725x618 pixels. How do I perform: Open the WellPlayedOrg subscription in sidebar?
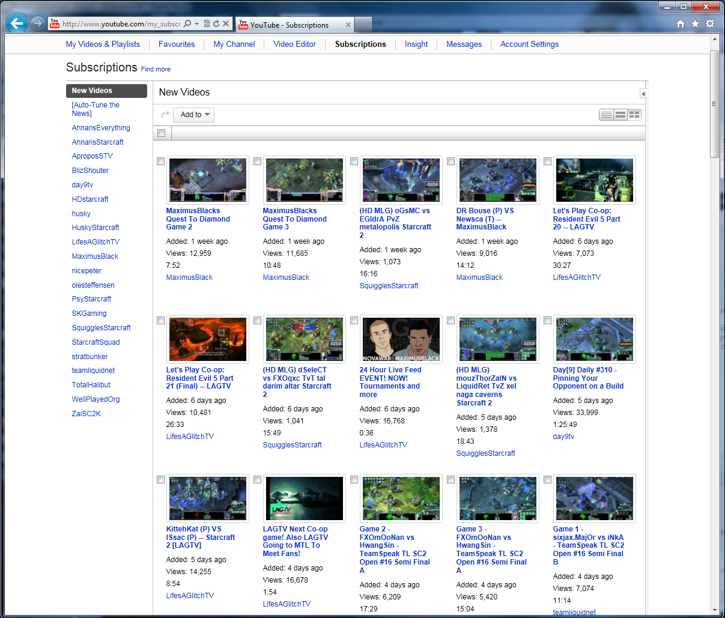(96, 399)
